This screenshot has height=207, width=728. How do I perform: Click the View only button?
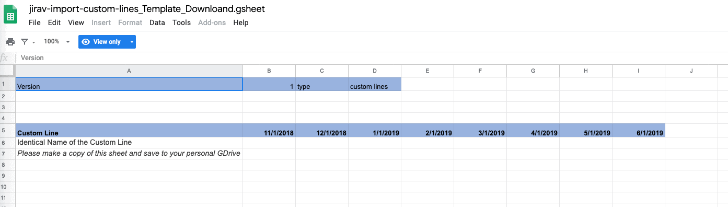click(x=102, y=42)
